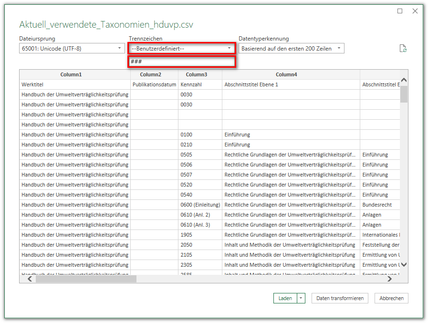Open the Laden button dropdown arrow
Image resolution: width=428 pixels, height=323 pixels.
pos(301,298)
